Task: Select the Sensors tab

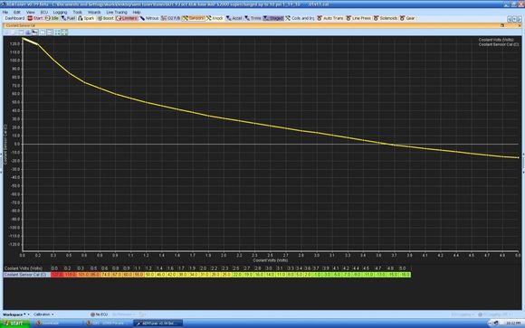Action: pos(193,18)
